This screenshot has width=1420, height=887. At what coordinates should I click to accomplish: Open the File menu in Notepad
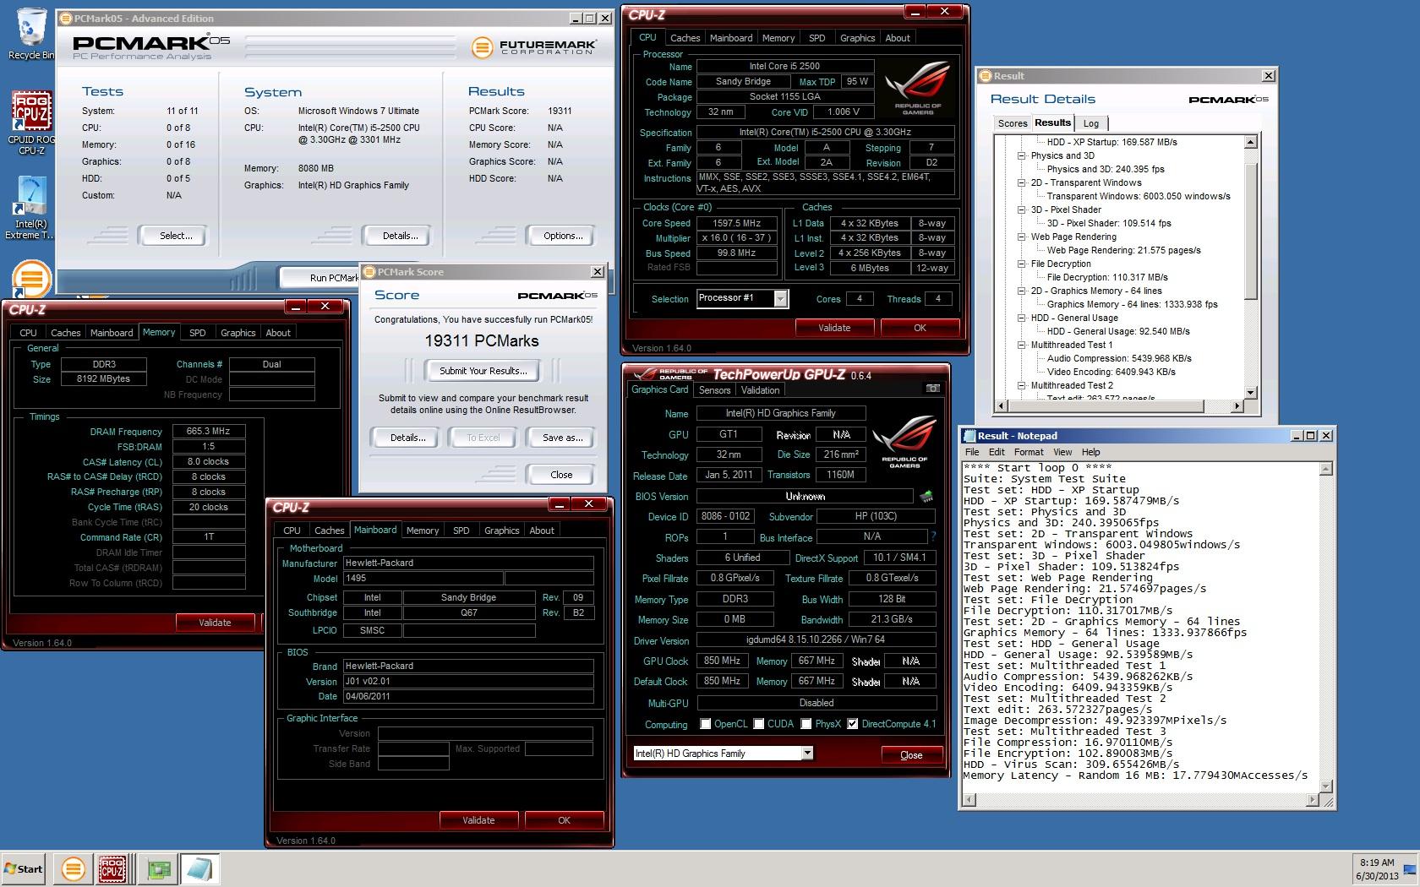click(972, 452)
